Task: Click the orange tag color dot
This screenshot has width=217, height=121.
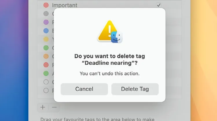Action: pos(46,56)
